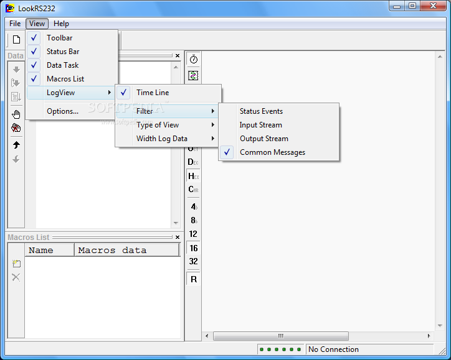This screenshot has width=451, height=360.
Task: Click the add new macro icon
Action: [16, 263]
